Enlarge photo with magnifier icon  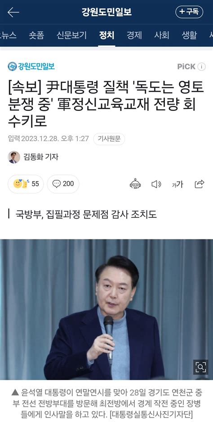201,367
